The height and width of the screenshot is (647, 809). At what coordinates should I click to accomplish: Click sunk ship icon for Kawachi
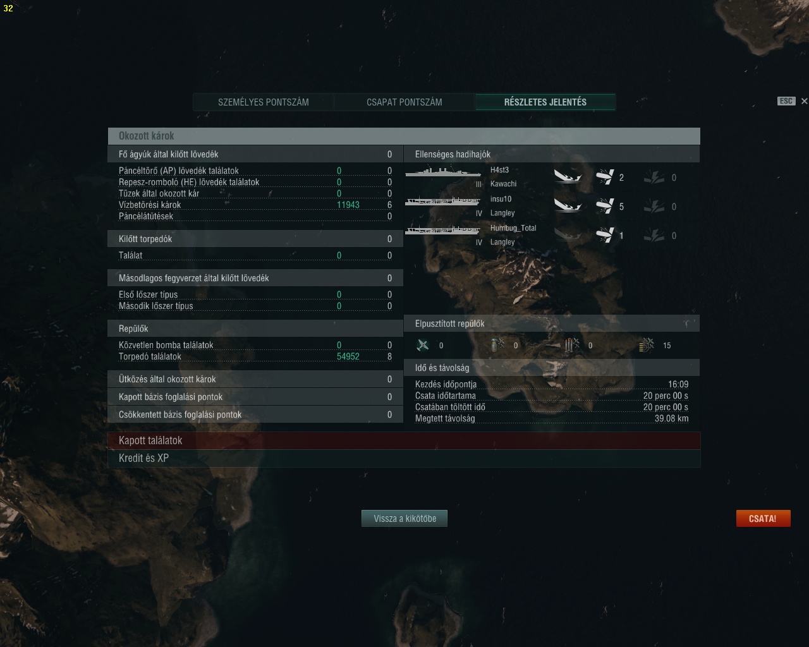568,177
